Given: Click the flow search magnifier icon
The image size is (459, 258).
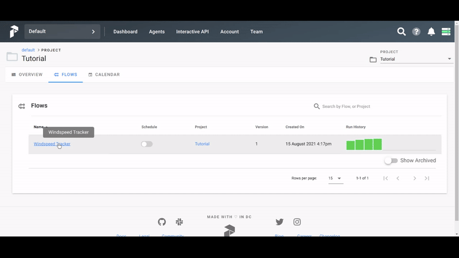Looking at the screenshot, I should coord(317,106).
